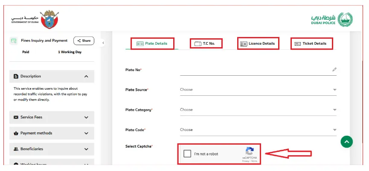Click the T.C No. tab icon
369x171 pixels.
click(x=198, y=44)
